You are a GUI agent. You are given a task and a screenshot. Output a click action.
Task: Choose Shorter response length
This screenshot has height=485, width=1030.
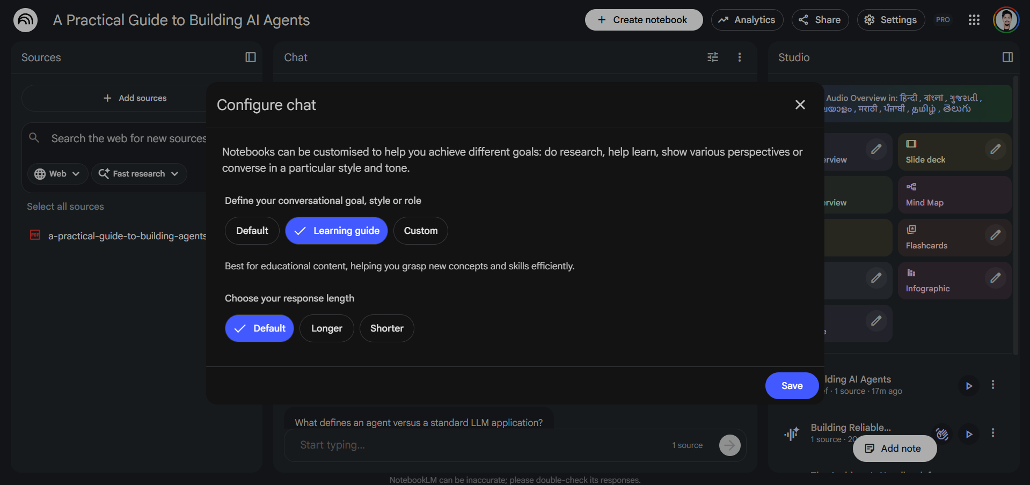click(x=386, y=328)
